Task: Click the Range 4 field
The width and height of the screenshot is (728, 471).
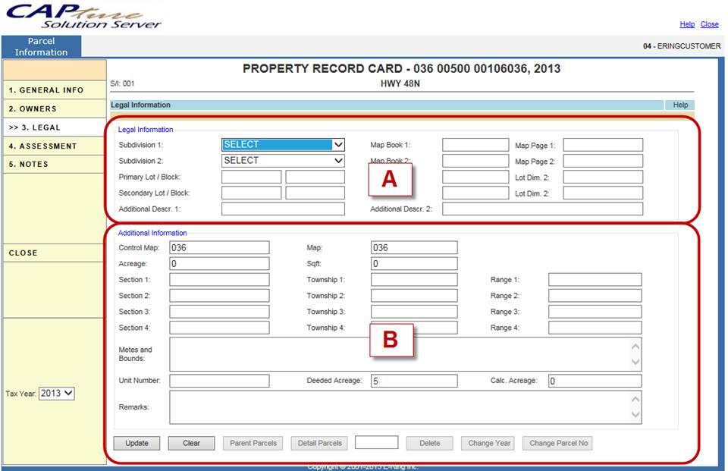Action: click(595, 328)
